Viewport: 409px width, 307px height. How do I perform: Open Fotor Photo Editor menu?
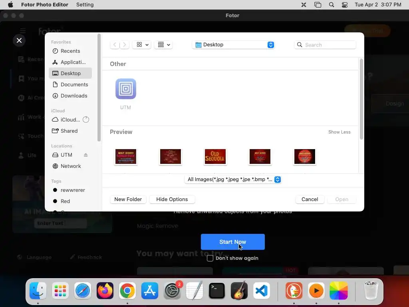click(x=45, y=4)
